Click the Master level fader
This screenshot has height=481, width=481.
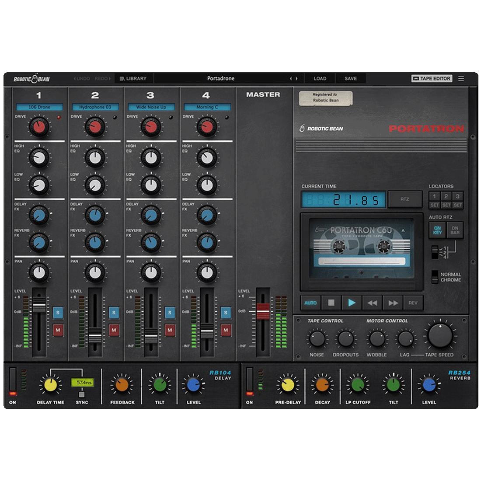tap(263, 311)
